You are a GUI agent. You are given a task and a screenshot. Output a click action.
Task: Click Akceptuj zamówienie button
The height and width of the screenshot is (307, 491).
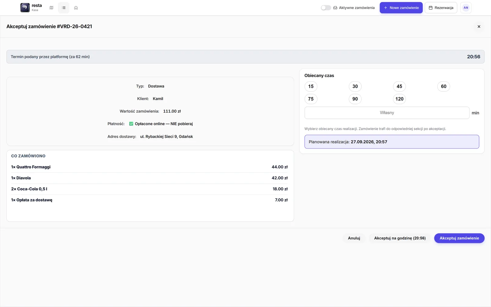tap(459, 238)
